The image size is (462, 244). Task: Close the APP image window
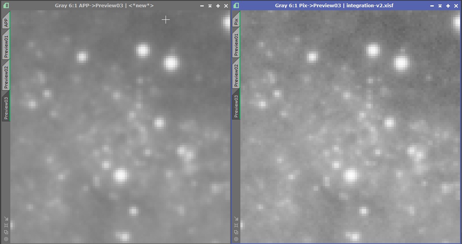[226, 6]
